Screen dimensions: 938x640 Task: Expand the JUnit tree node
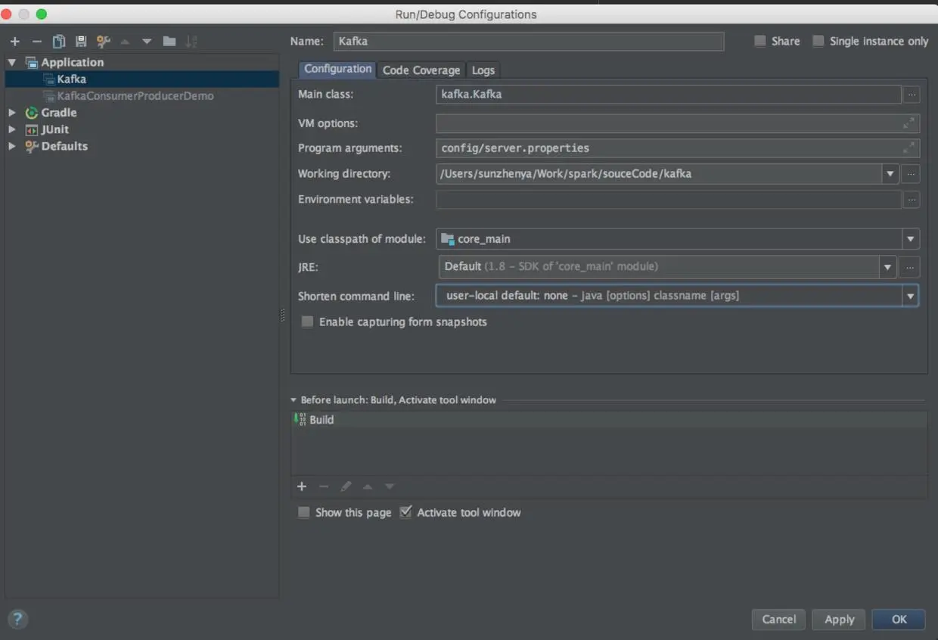pos(12,129)
